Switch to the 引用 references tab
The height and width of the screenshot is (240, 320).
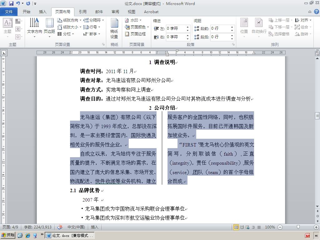pyautogui.click(x=82, y=12)
